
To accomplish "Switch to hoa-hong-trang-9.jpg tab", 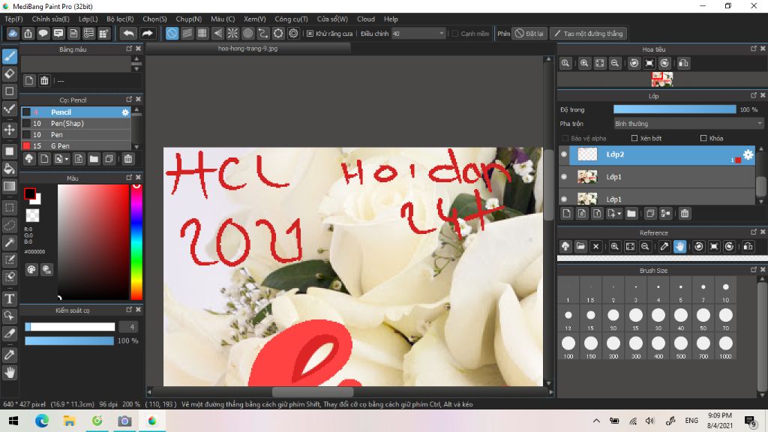I will click(x=247, y=49).
